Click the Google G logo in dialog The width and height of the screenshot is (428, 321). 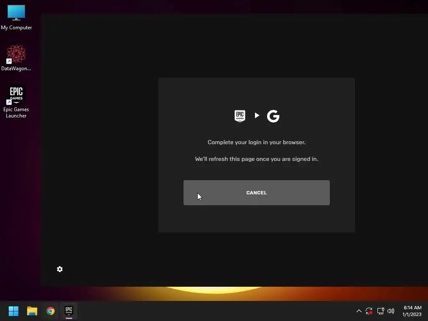[x=273, y=116]
